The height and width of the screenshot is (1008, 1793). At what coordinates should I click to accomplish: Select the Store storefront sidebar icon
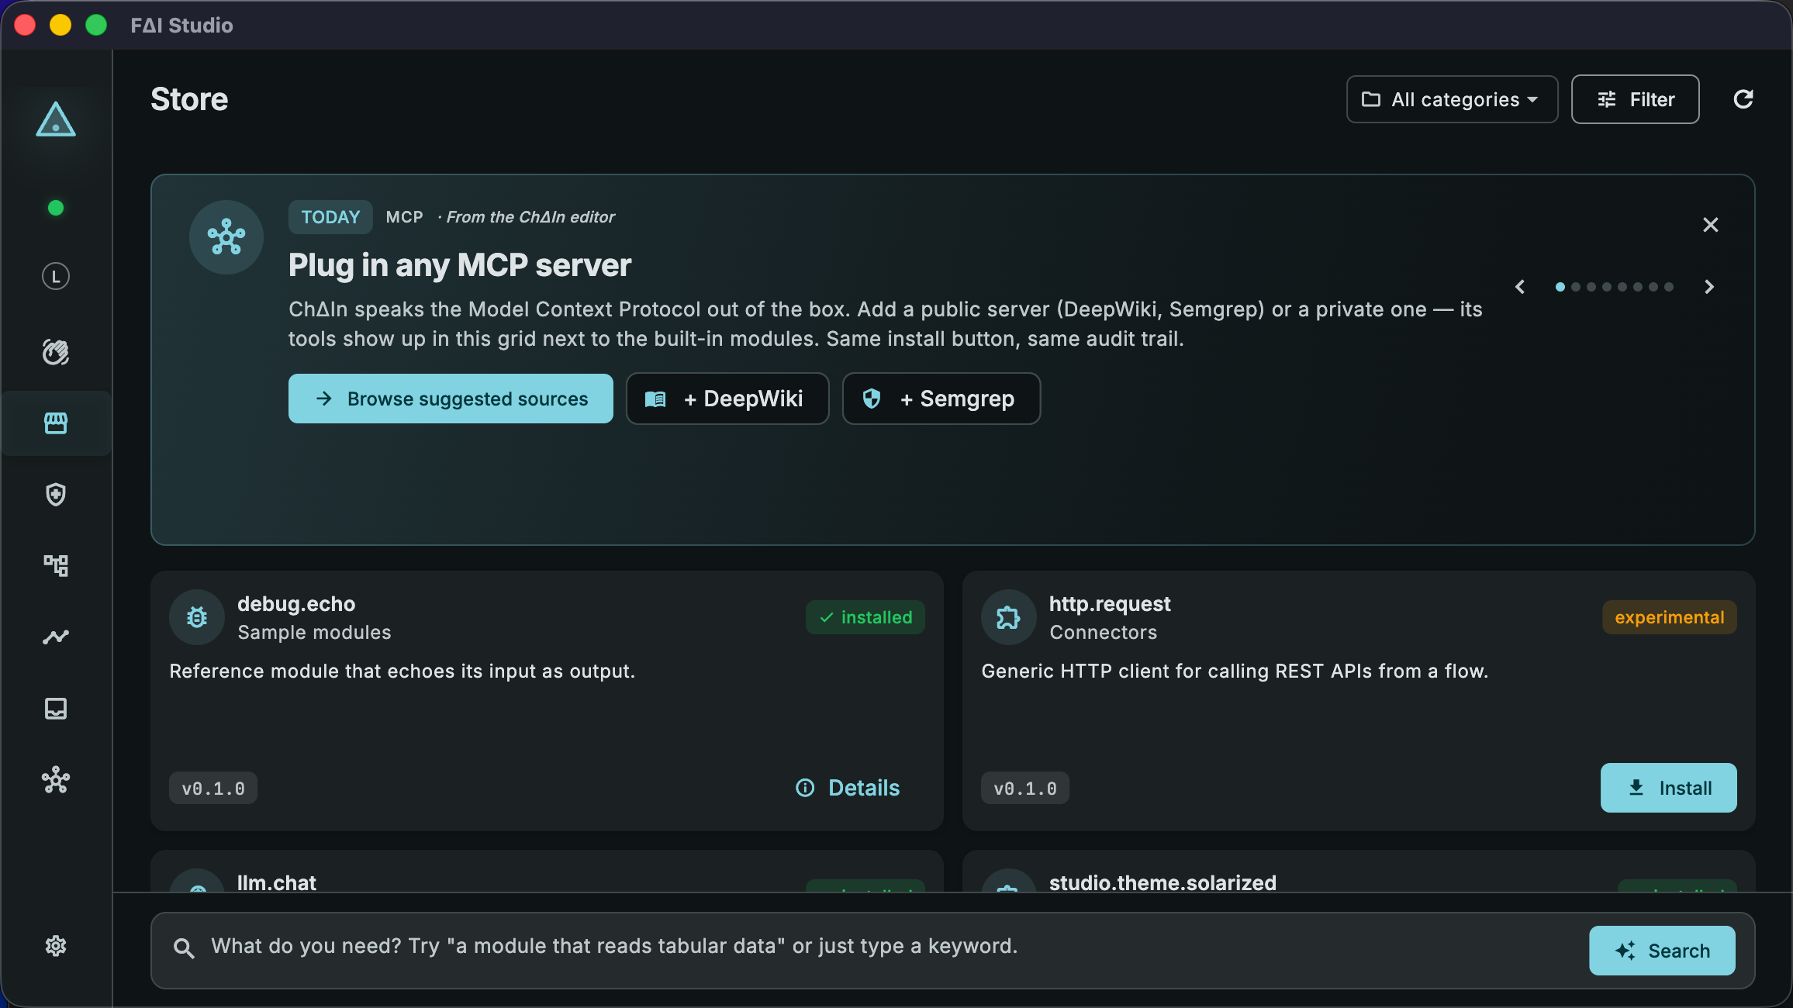tap(56, 423)
